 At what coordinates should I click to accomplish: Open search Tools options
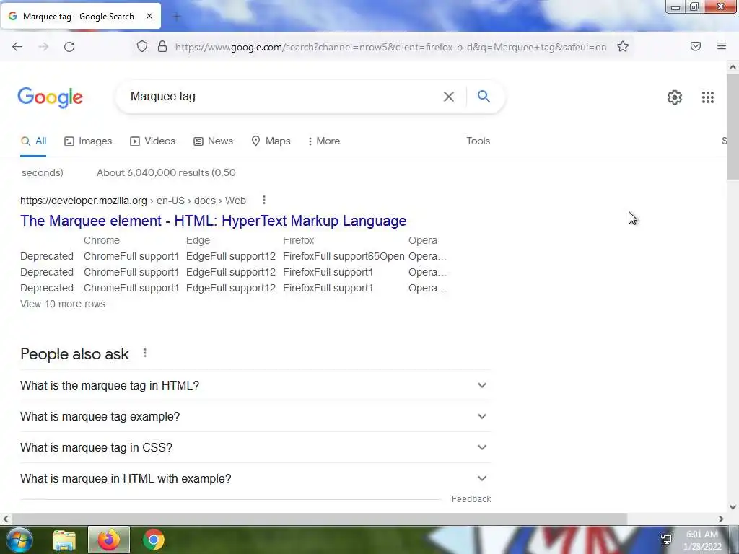pos(478,141)
